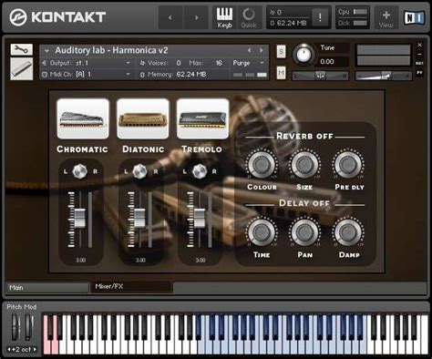Screen dimensions: 432x359
Task: Click the Pitch wheel
Action: (15, 327)
